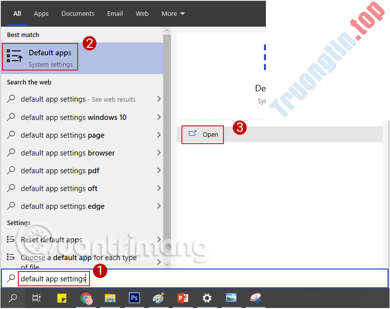Switch to the All search tab

pyautogui.click(x=17, y=14)
